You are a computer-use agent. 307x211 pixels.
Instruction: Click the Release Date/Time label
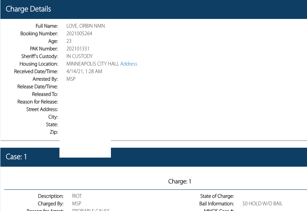[37, 87]
